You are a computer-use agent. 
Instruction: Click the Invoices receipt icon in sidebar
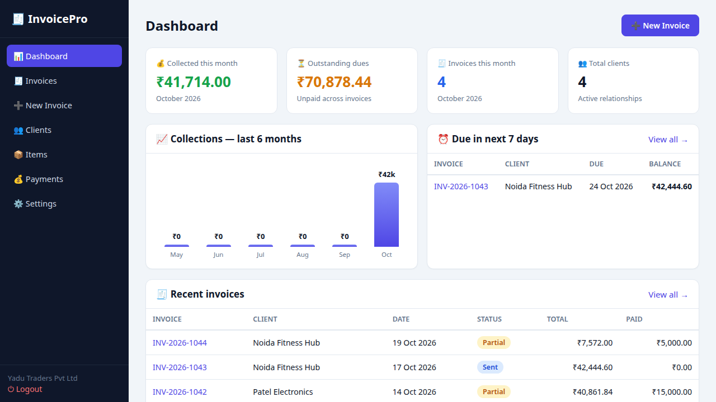[x=18, y=81]
